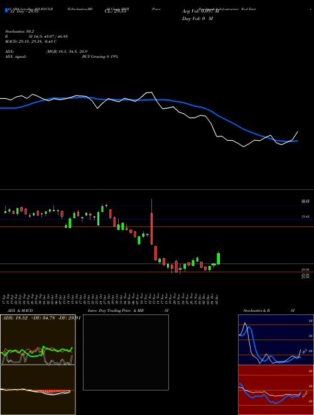Screen dimensions: 314x415
Task: Click the empty Intra Day Trading Price panel
Action: point(126,352)
